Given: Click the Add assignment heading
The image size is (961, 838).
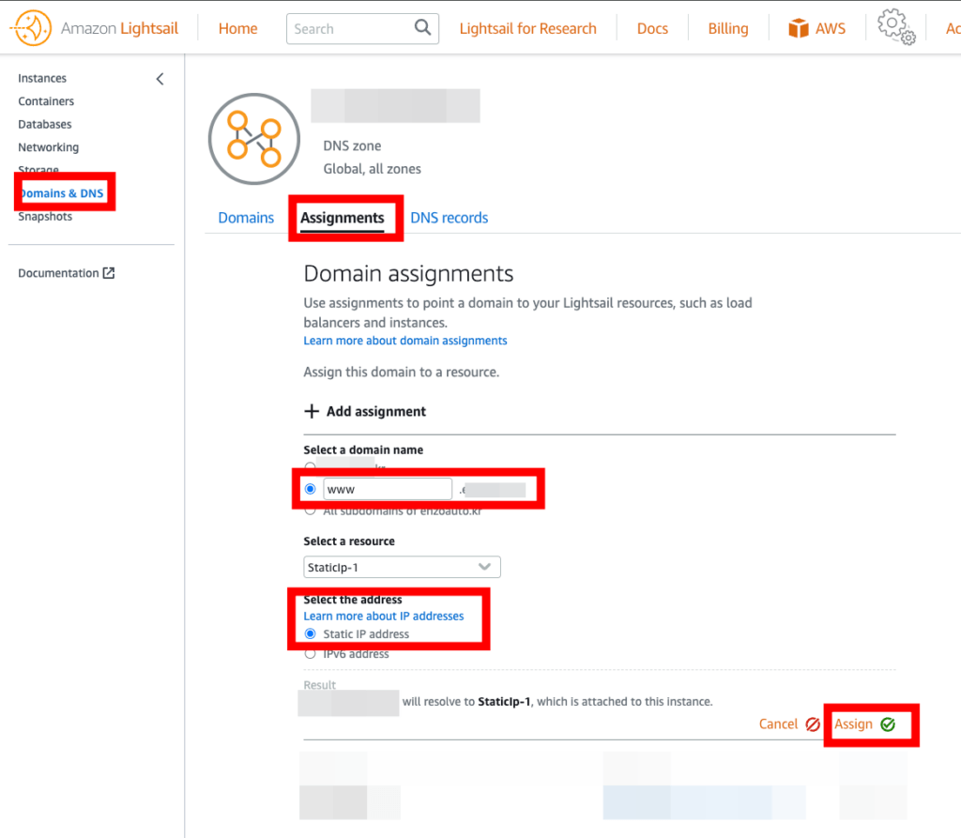Looking at the screenshot, I should [x=375, y=411].
